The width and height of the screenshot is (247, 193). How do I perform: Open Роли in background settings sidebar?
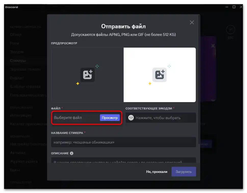(14, 43)
